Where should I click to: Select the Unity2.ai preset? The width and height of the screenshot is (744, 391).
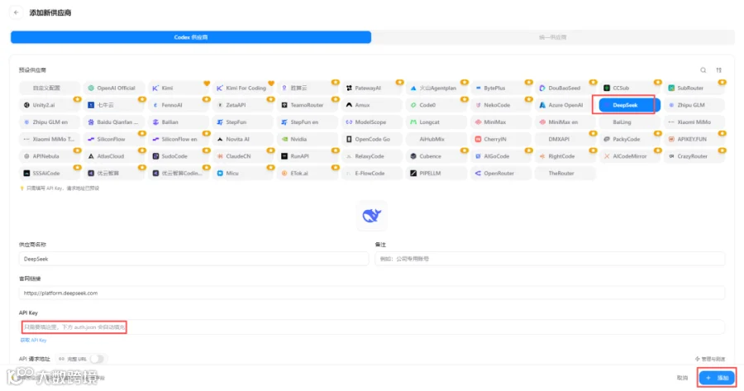50,105
